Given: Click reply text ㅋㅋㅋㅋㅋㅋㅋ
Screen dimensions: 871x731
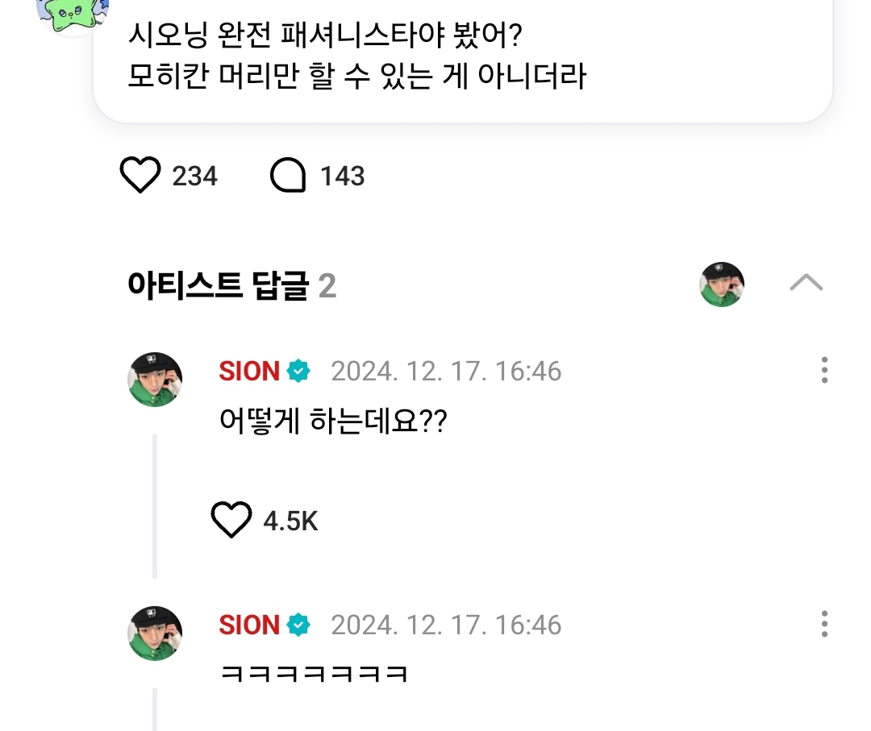Looking at the screenshot, I should [x=313, y=674].
